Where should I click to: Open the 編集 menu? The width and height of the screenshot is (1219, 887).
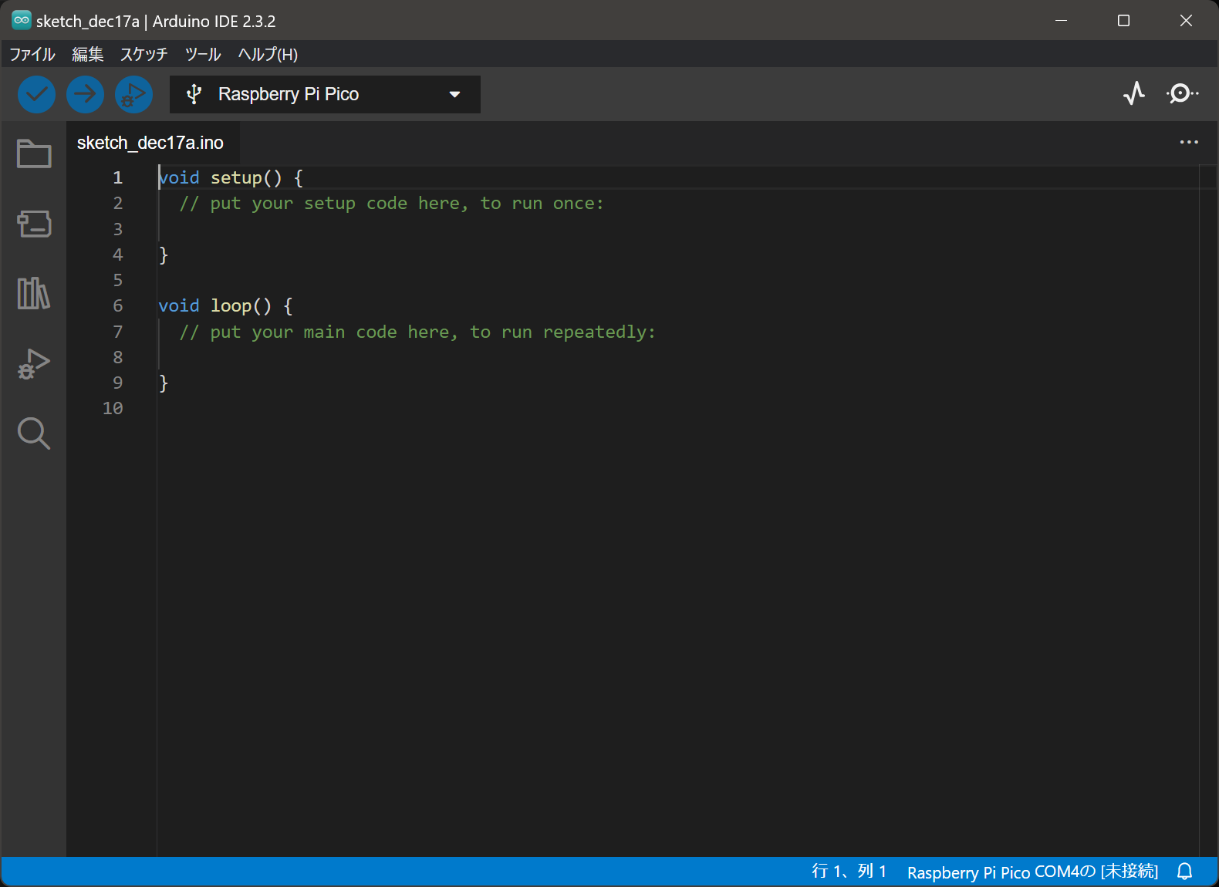87,54
